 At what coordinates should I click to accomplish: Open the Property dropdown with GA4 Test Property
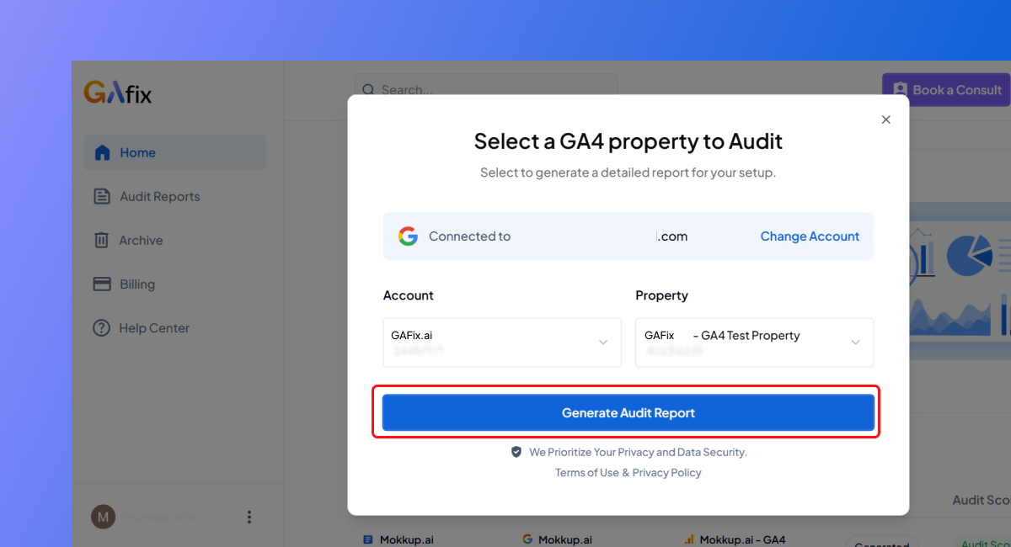[x=754, y=342]
